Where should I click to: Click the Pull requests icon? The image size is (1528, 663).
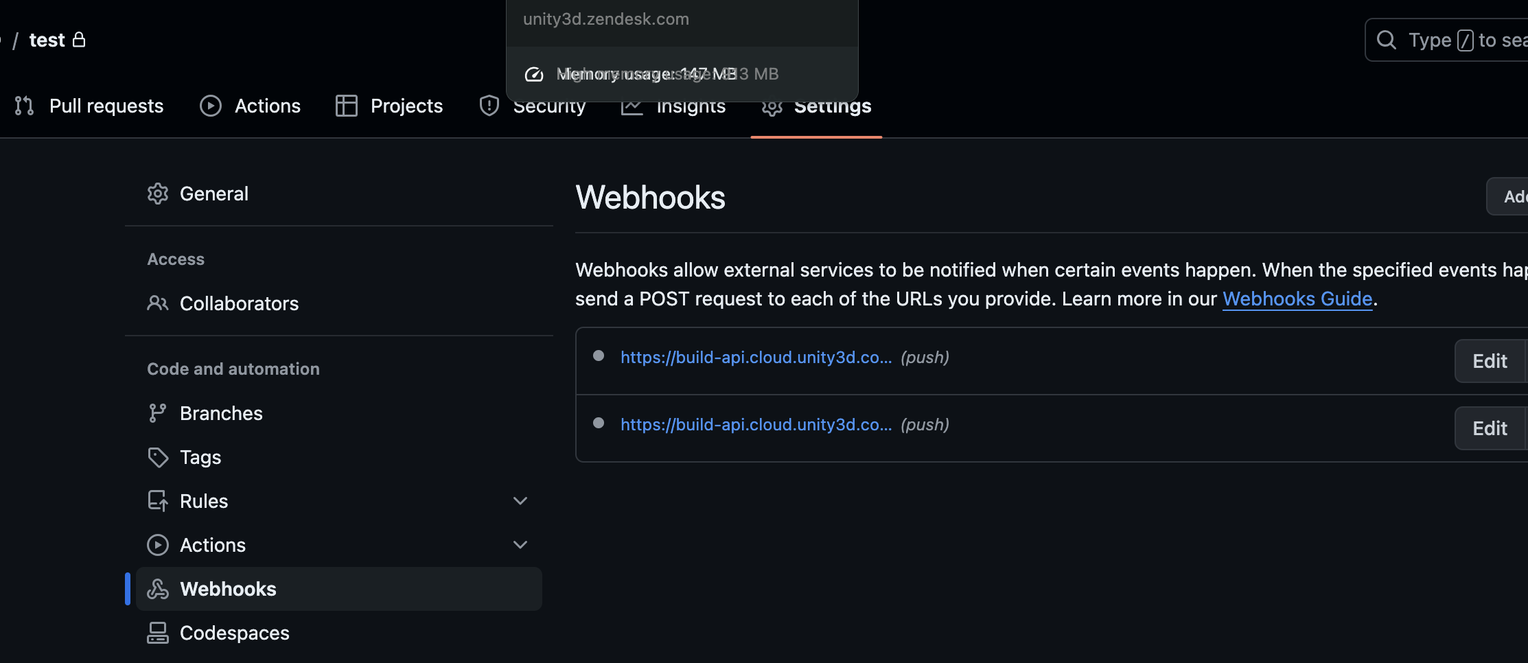(x=24, y=106)
